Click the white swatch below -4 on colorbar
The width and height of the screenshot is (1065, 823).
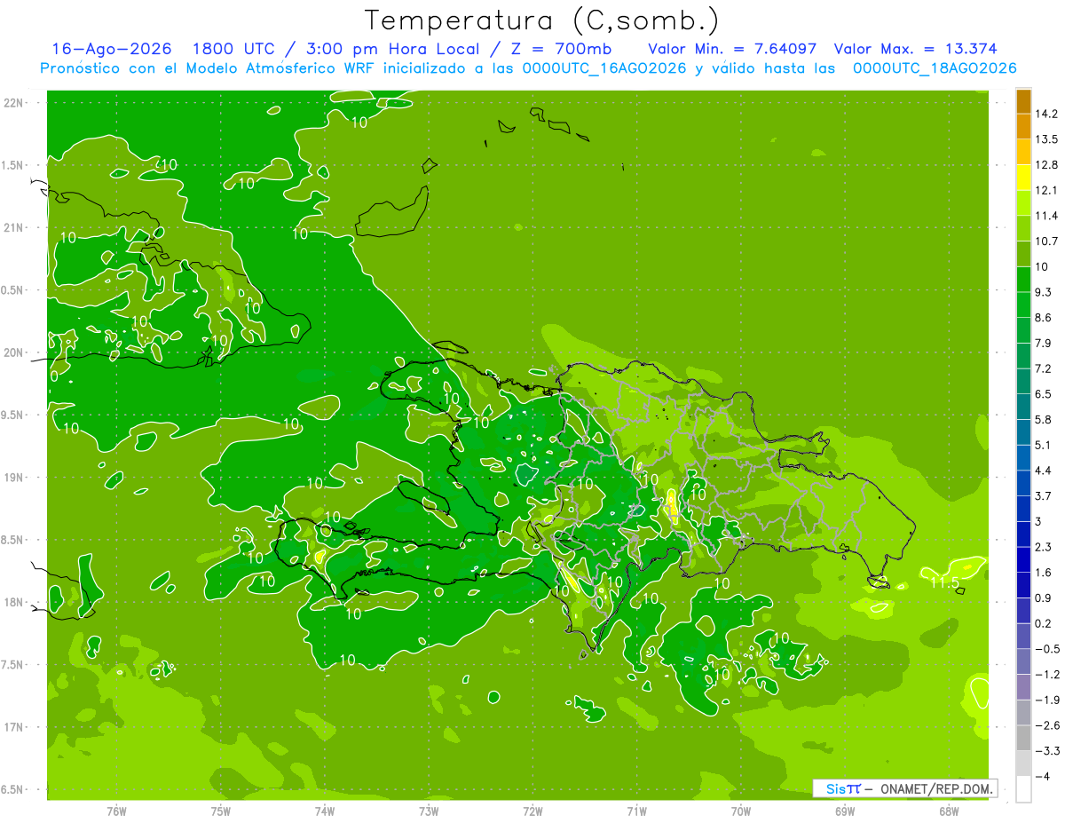pyautogui.click(x=1023, y=789)
